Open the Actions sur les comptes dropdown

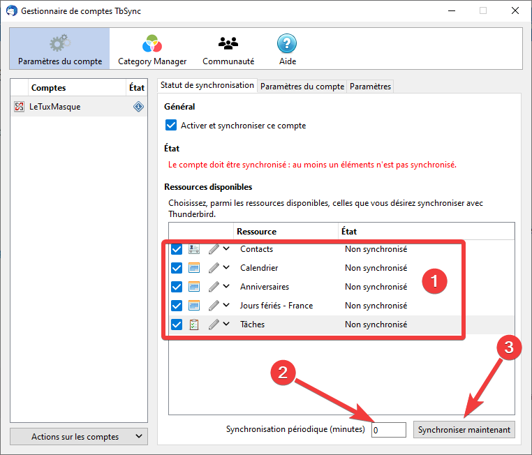click(x=79, y=436)
